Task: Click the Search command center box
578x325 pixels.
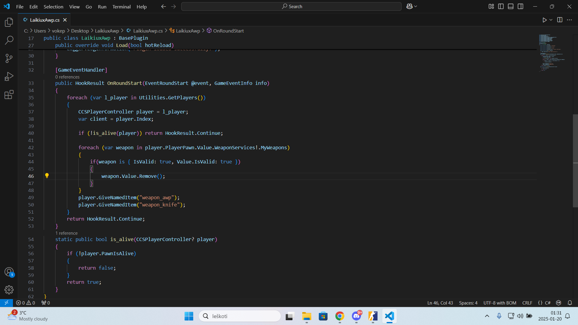Action: click(291, 6)
